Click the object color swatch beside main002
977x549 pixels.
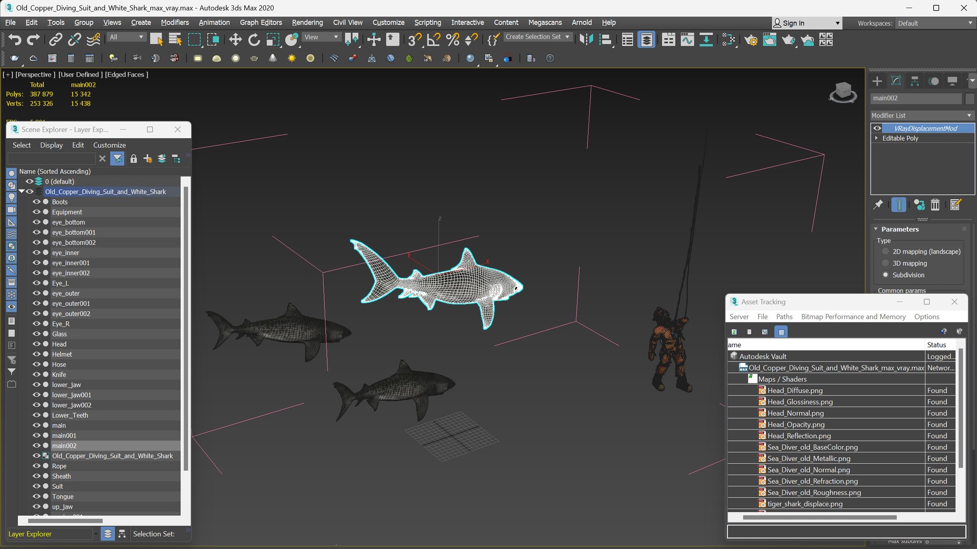(969, 98)
